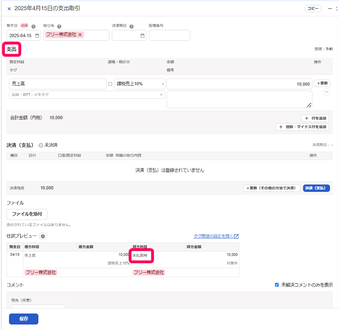Open the 仕訳プレビュー gear settings icon
This screenshot has height=329, width=339.
[43, 236]
